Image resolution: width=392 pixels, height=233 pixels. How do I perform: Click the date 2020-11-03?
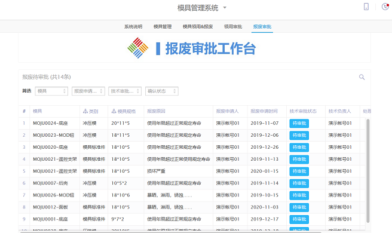pos(265,207)
